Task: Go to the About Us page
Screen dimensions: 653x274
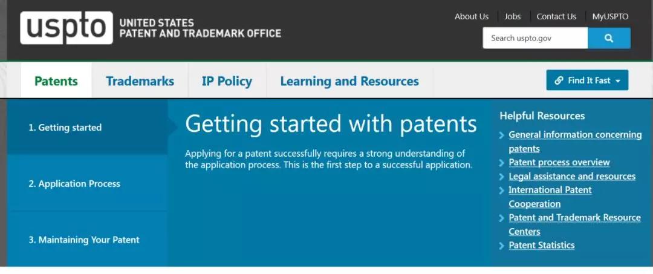Action: (x=472, y=16)
